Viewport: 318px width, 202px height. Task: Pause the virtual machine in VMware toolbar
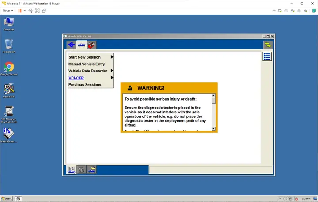coord(20,11)
